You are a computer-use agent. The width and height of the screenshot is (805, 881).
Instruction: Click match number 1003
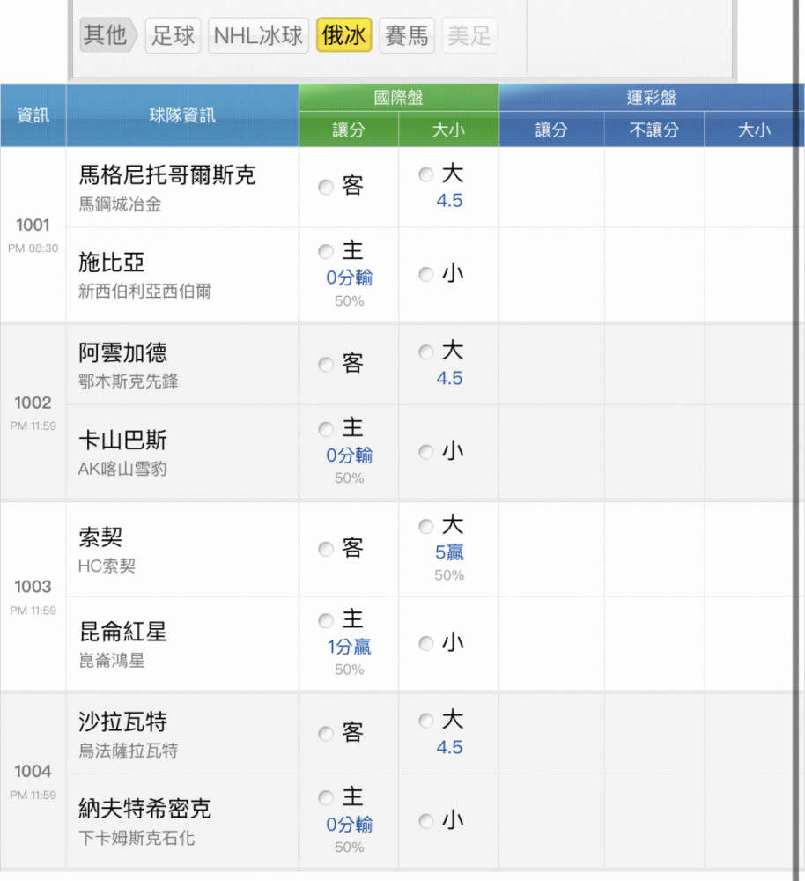[33, 587]
